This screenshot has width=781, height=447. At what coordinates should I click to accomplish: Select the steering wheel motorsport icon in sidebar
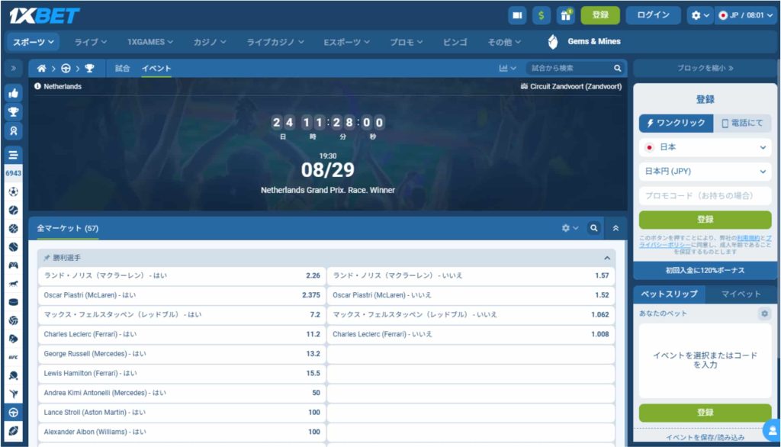point(14,413)
